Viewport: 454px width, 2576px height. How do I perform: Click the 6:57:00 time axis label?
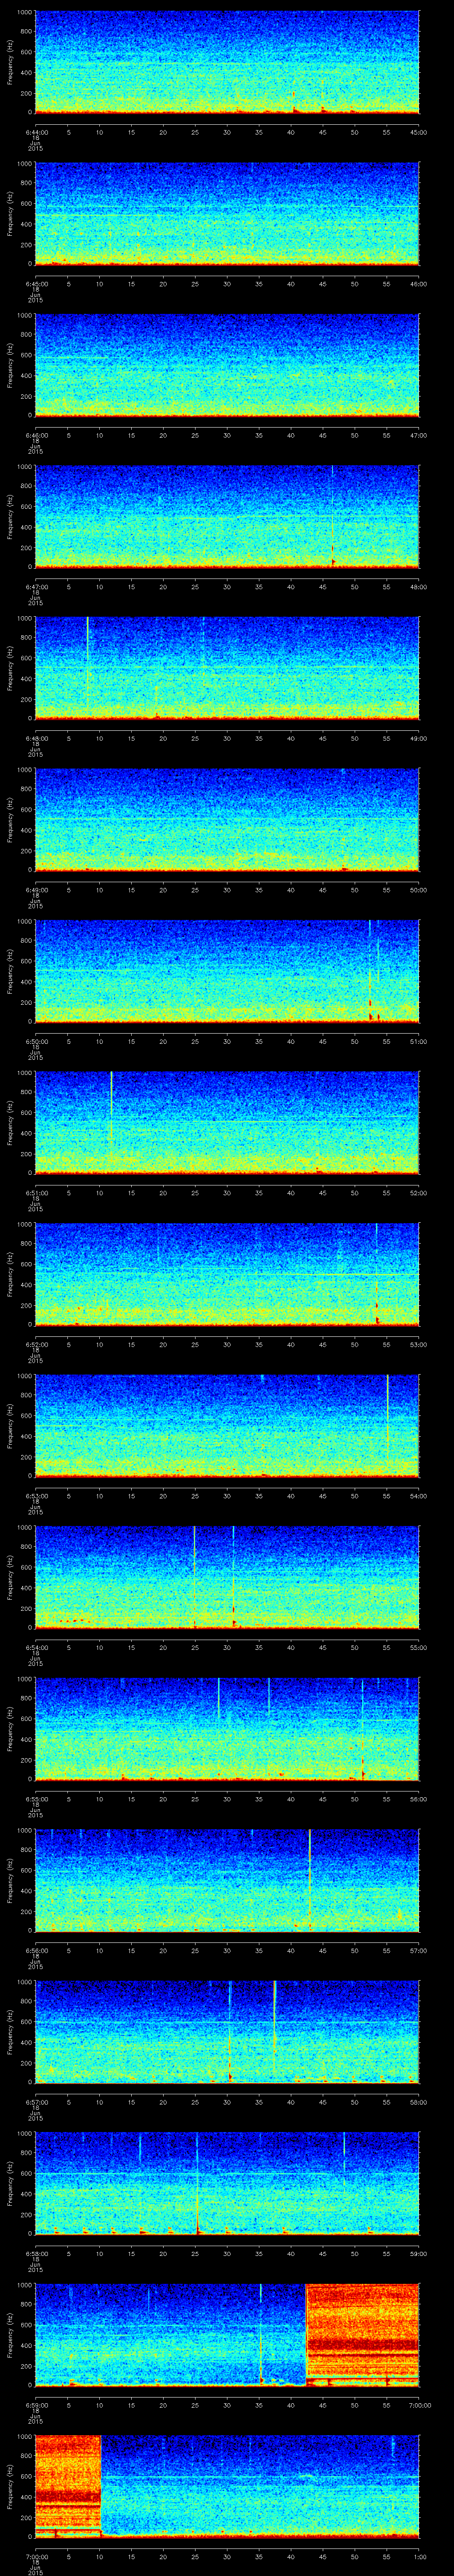click(36, 2102)
